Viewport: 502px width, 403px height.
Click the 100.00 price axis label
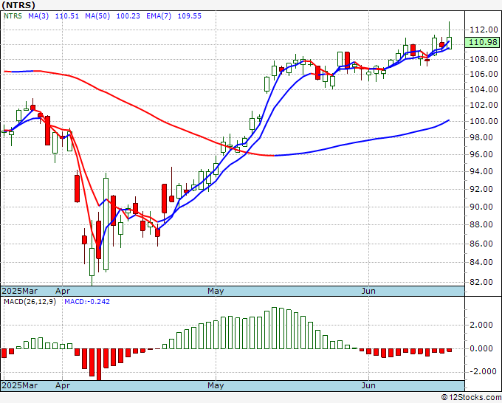(484, 121)
